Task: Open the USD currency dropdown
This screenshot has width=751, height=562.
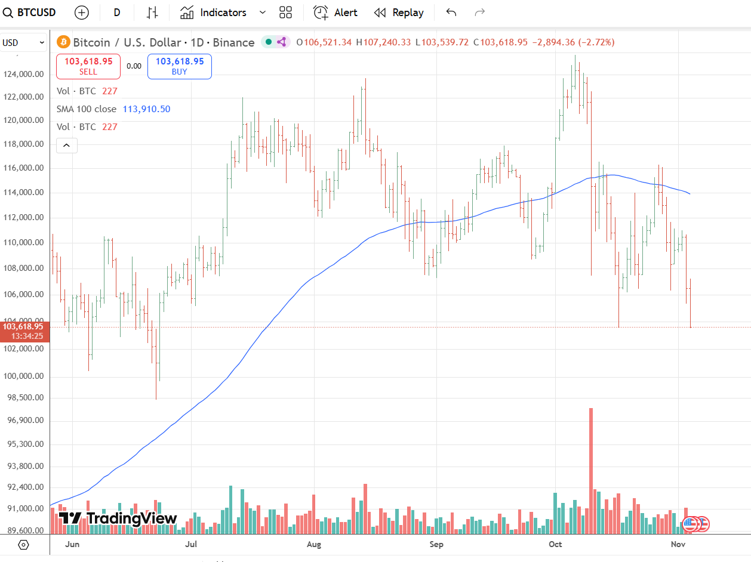Action: (x=24, y=43)
